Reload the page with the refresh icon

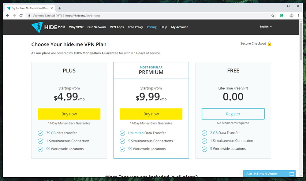point(21,16)
